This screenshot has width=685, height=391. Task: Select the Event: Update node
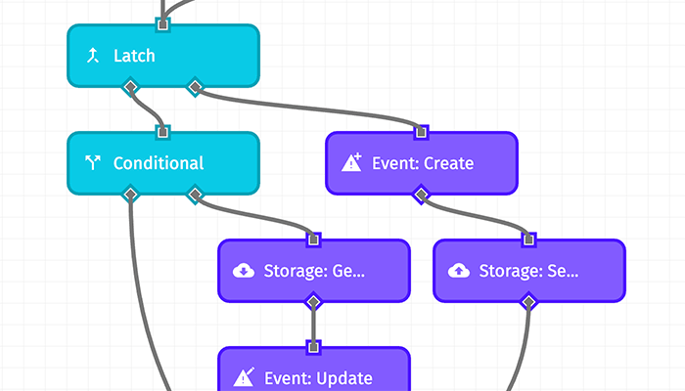[x=314, y=369]
